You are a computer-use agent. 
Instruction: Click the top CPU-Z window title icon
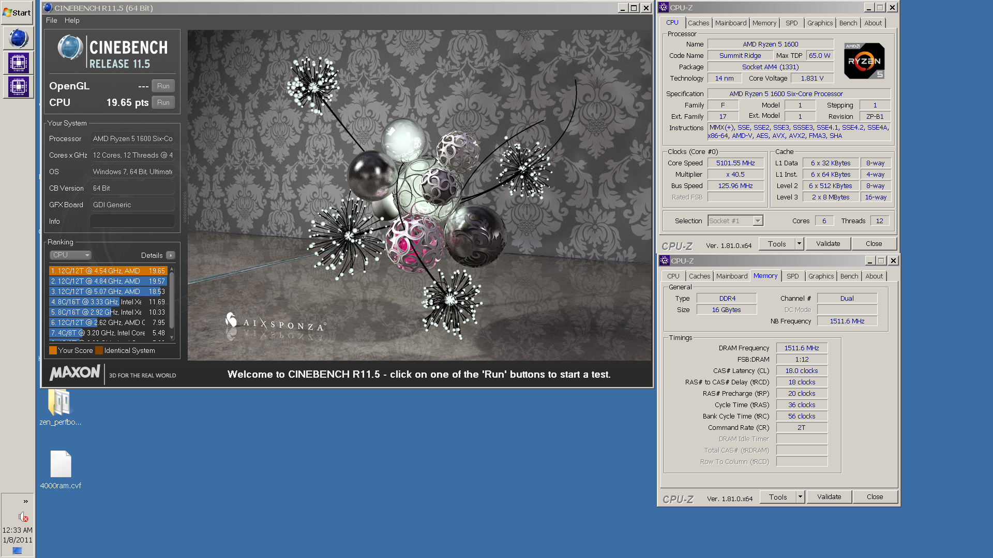[664, 8]
